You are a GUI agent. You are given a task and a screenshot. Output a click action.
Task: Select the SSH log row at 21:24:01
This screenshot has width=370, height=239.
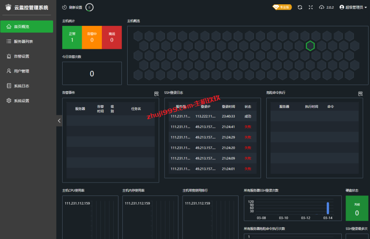coord(213,169)
